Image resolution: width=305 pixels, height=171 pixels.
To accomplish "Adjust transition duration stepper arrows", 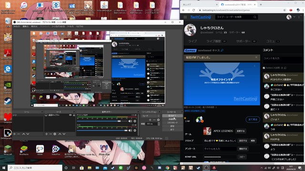I will [159, 123].
